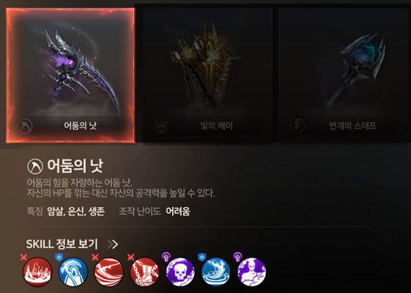
Task: Click the shield emblem on the hammer card
Action: (161, 126)
